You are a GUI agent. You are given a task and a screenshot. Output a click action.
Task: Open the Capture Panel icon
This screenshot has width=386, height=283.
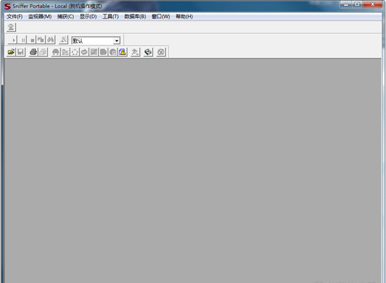135,52
